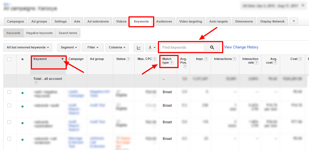Click the magnifier search button

[x=212, y=48]
